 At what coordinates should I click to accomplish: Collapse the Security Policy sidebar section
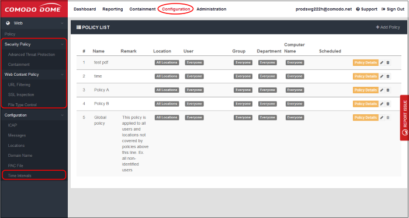(62, 44)
